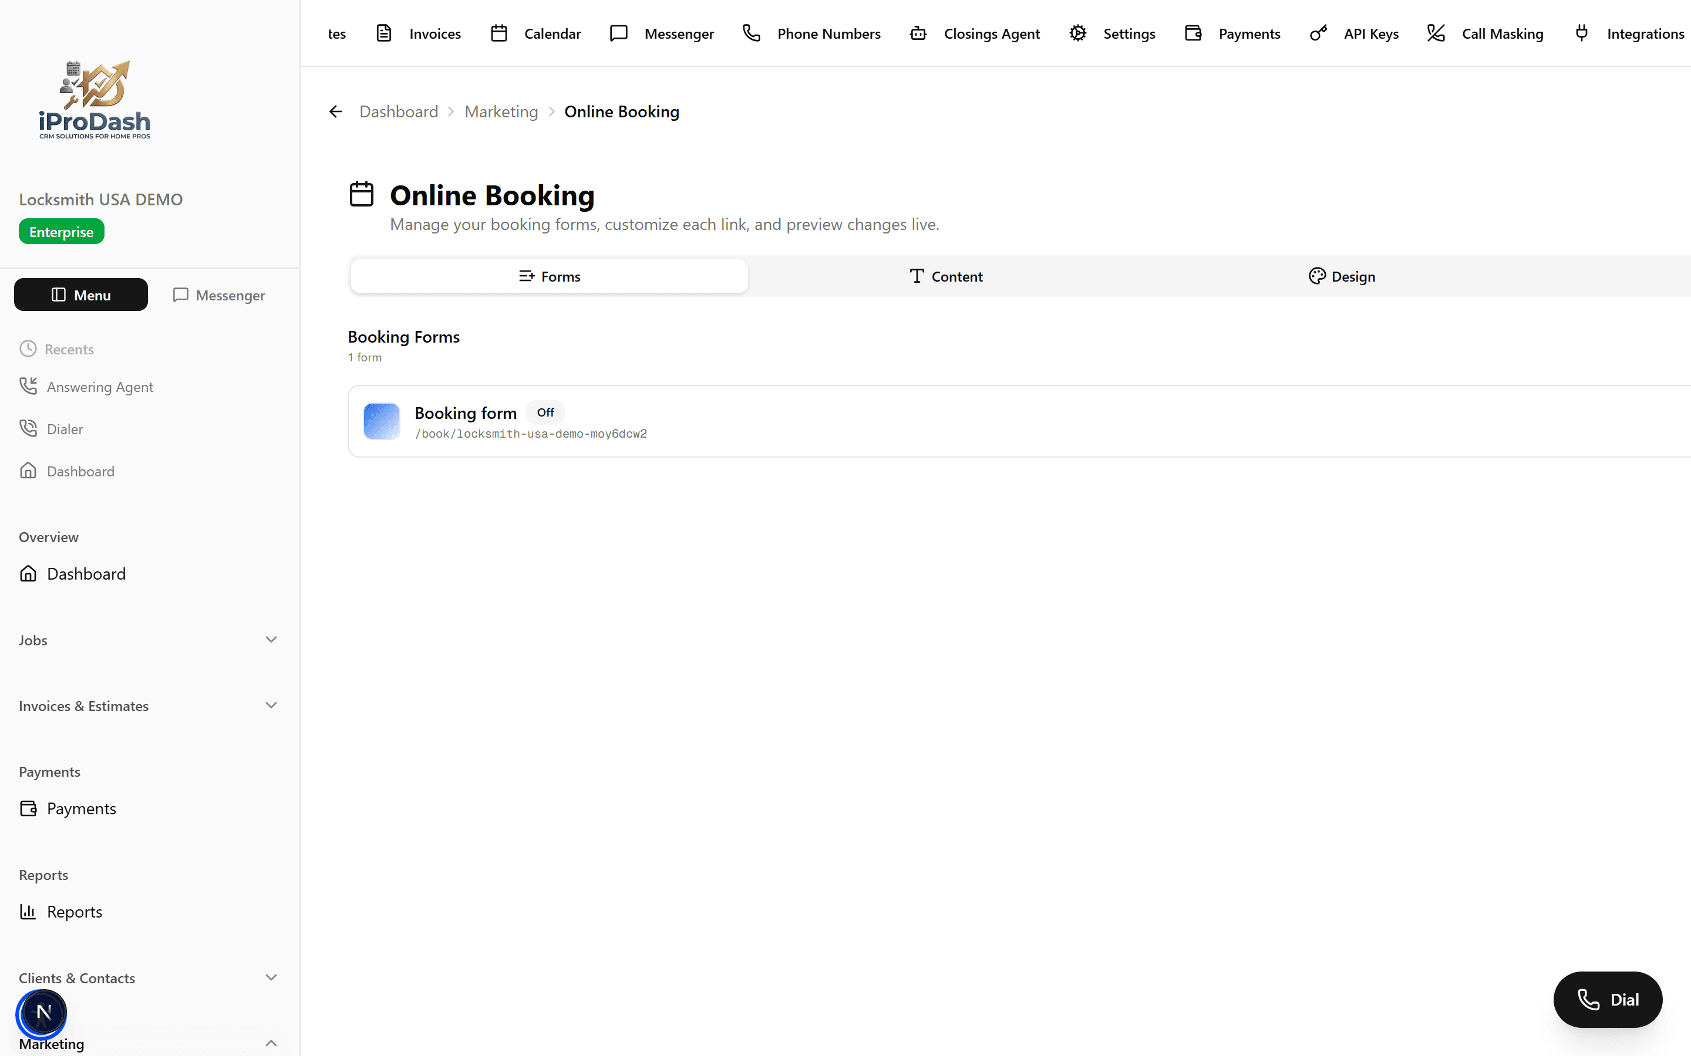
Task: Click the Online Booking calendar header icon
Action: (361, 194)
